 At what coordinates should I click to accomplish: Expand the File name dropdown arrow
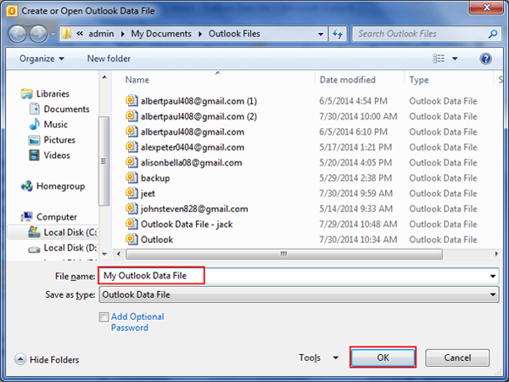tap(493, 277)
